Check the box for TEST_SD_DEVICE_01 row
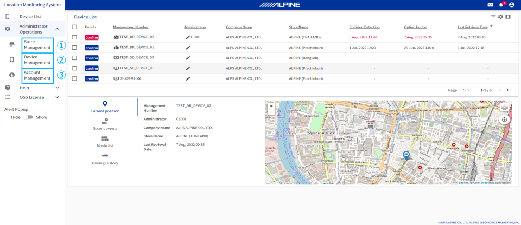Viewport: 521px width, 225px height. [74, 68]
